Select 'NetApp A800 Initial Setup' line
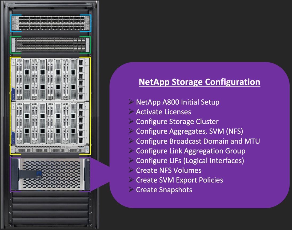292x230 pixels. tap(178, 102)
